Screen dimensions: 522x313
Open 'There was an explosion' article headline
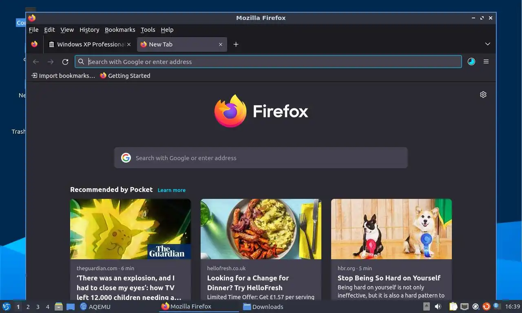click(x=129, y=288)
